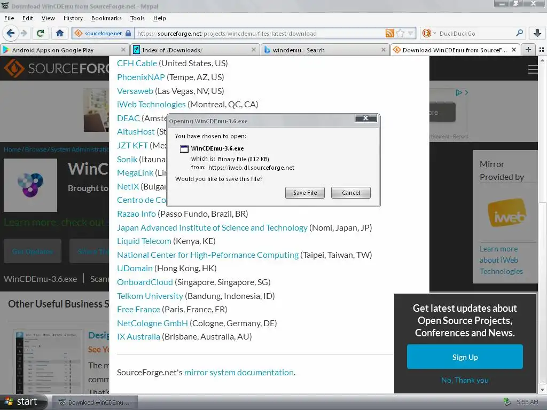The height and width of the screenshot is (410, 547).
Task: Choose National Center for High-Peformance Computing mirror
Action: [x=208, y=255]
